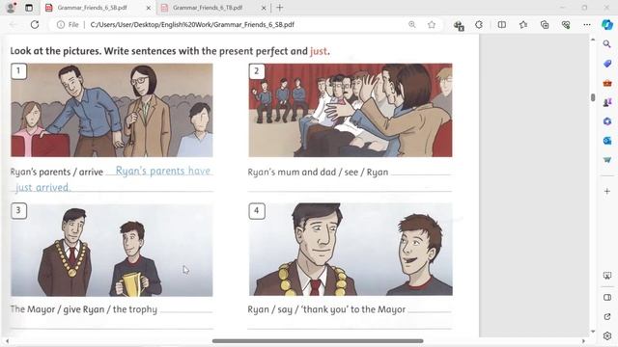Click the zoom icon in address bar

point(412,24)
